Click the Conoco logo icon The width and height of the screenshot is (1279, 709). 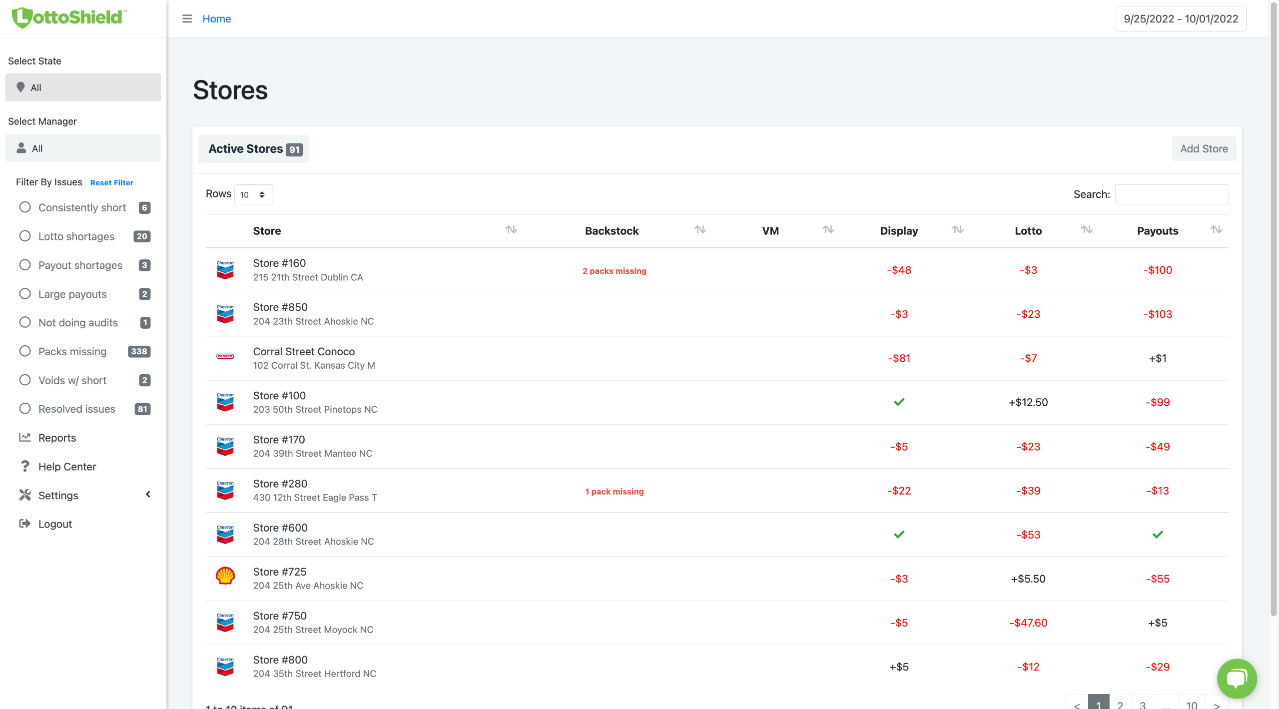[225, 356]
